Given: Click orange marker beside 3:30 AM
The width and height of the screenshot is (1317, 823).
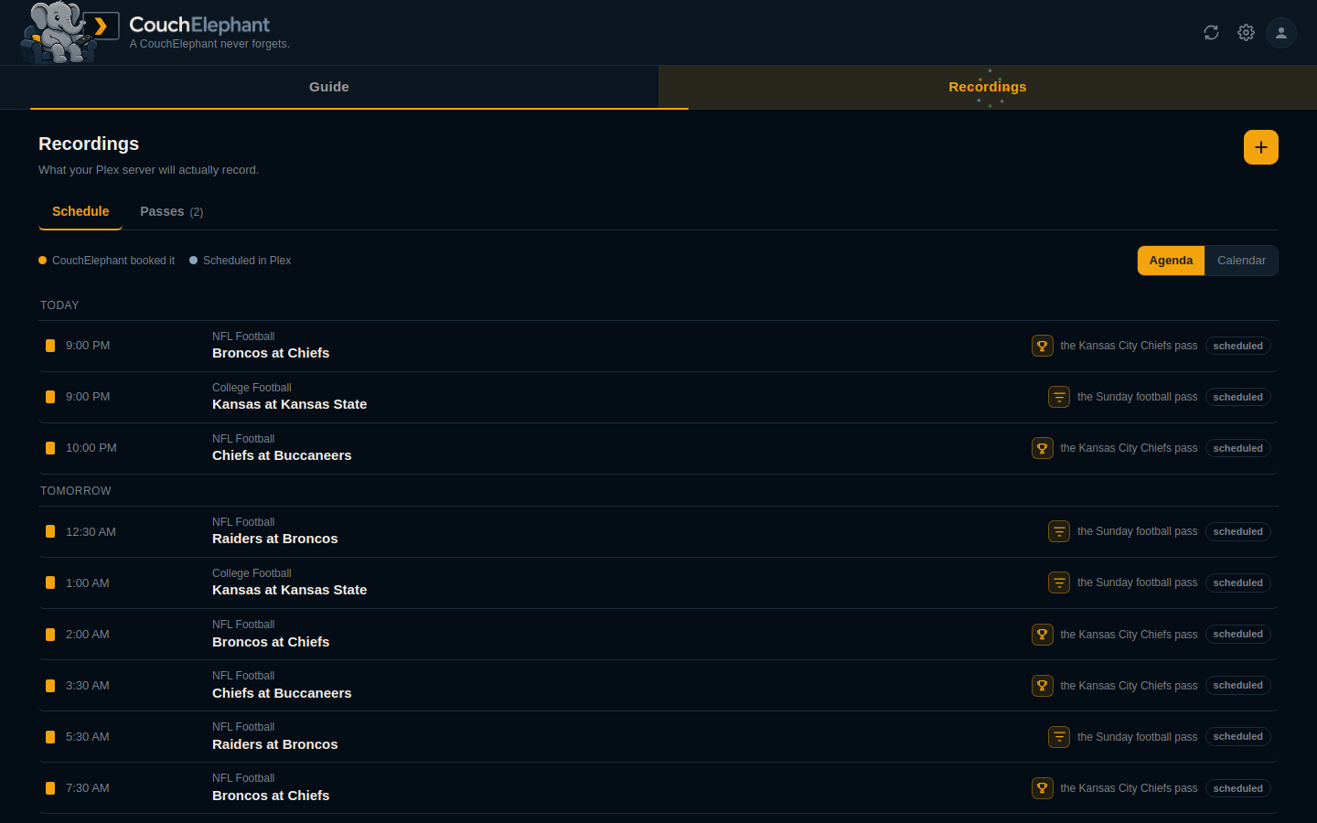Looking at the screenshot, I should (x=50, y=685).
